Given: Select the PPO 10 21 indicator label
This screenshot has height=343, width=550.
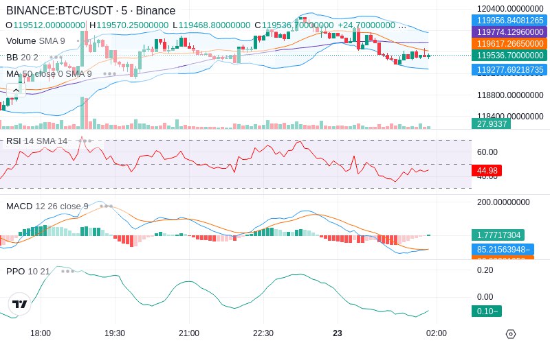Looking at the screenshot, I should pos(28,271).
